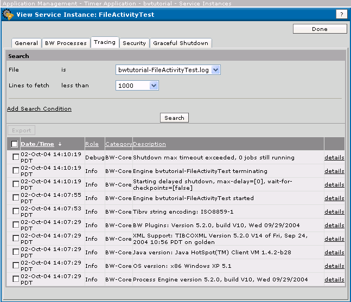Image resolution: width=351 pixels, height=302 pixels.
Task: Open the BW Processes tab
Action: (66, 43)
